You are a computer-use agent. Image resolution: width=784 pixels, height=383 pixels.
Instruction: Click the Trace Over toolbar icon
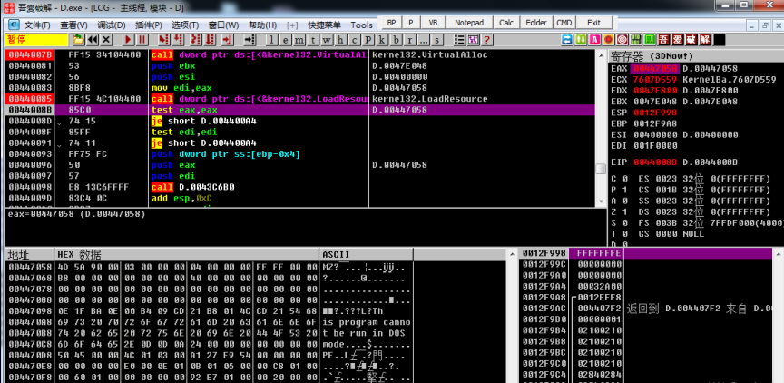[210, 40]
